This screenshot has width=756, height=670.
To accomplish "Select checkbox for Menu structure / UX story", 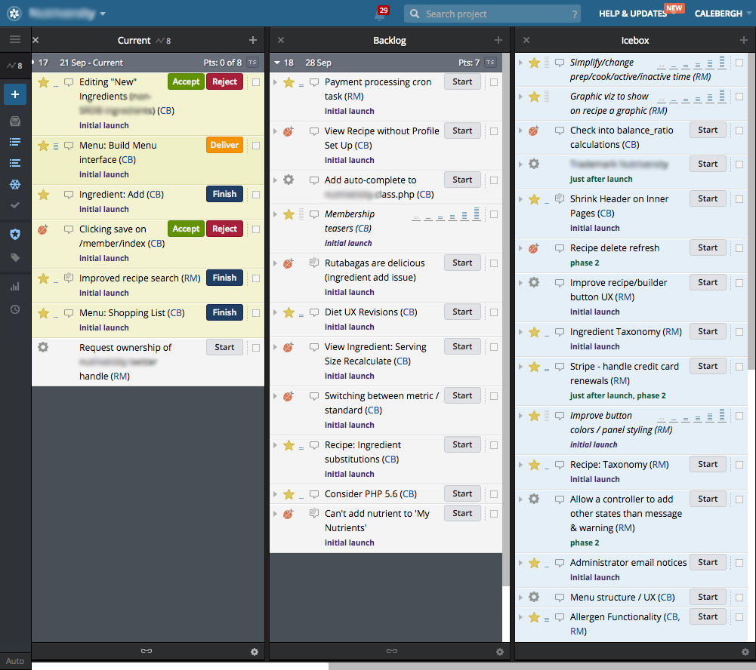I will 739,598.
